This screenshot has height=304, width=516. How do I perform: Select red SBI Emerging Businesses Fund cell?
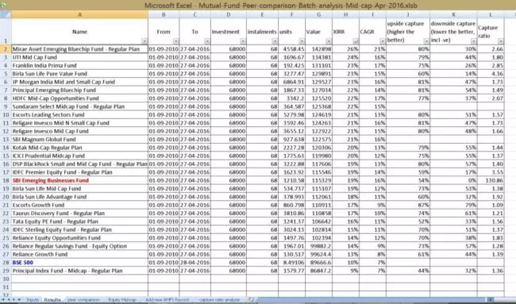click(x=80, y=180)
